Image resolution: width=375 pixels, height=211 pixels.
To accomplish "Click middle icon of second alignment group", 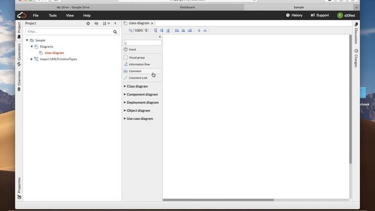I will [x=183, y=30].
